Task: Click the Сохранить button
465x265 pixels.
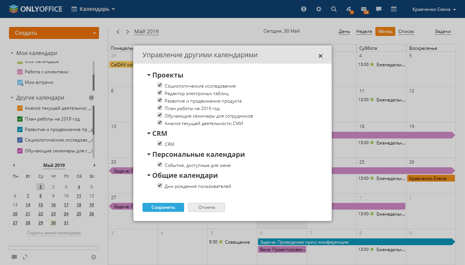Action: (163, 207)
